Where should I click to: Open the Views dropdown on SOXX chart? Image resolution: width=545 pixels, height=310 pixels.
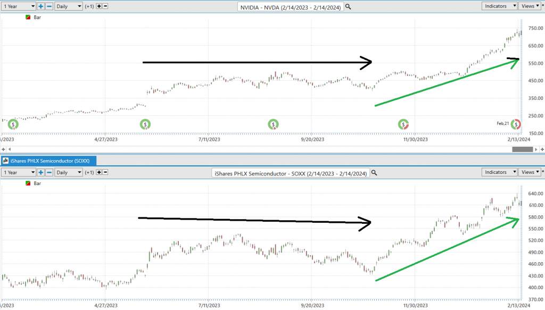530,172
